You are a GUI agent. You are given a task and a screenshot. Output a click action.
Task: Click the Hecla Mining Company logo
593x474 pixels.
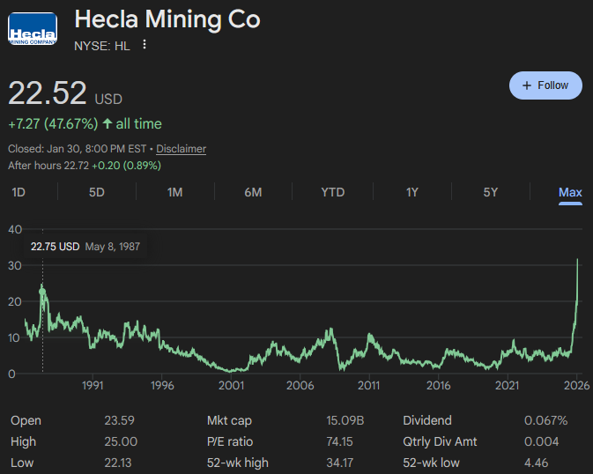click(x=33, y=29)
